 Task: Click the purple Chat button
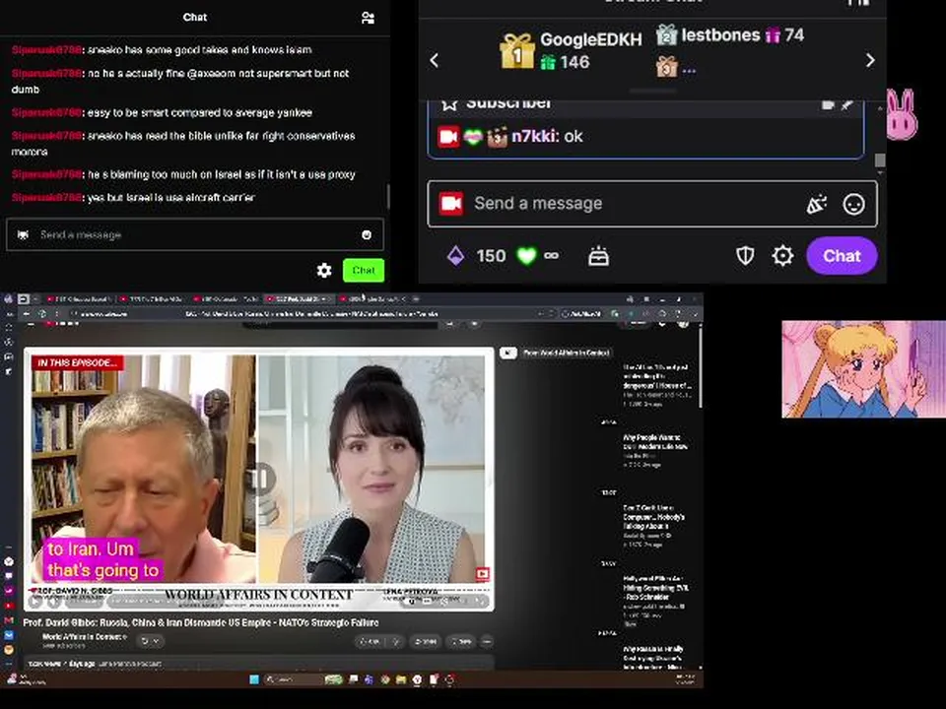point(842,256)
